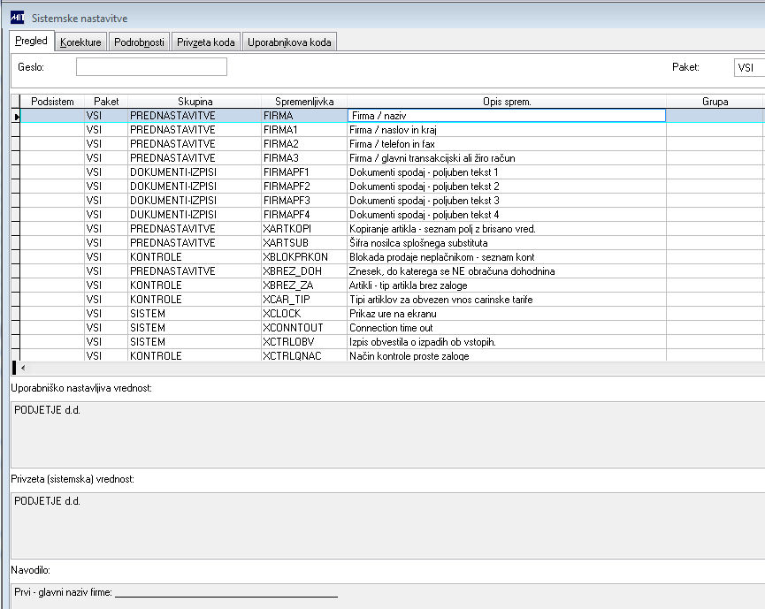Click the MIT application icon in title bar
This screenshot has width=765, height=609.
click(17, 18)
